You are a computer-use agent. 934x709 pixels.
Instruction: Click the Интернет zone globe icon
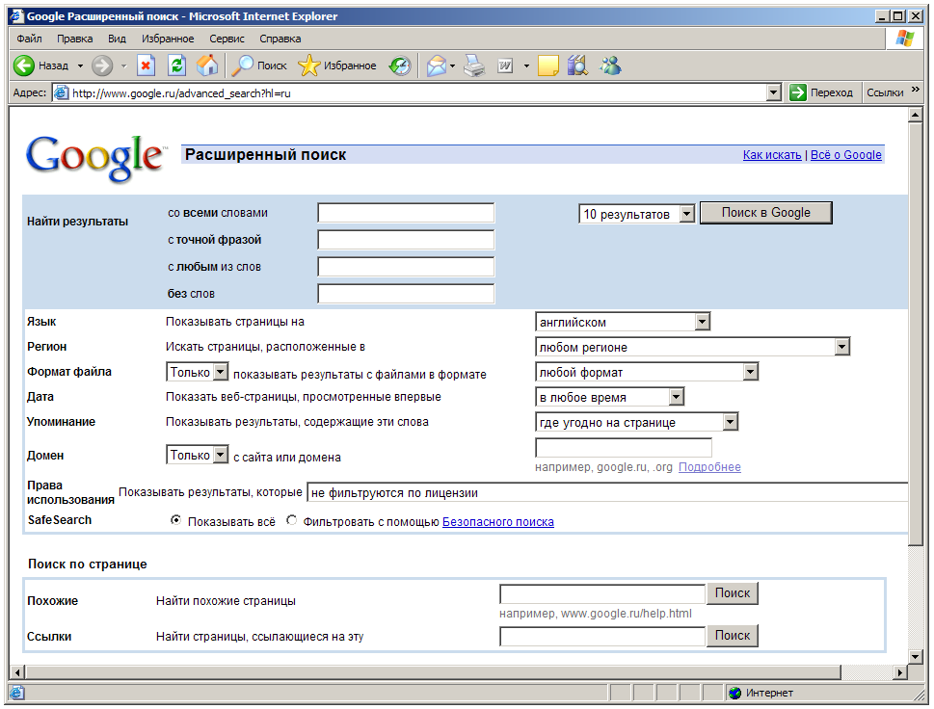click(735, 693)
